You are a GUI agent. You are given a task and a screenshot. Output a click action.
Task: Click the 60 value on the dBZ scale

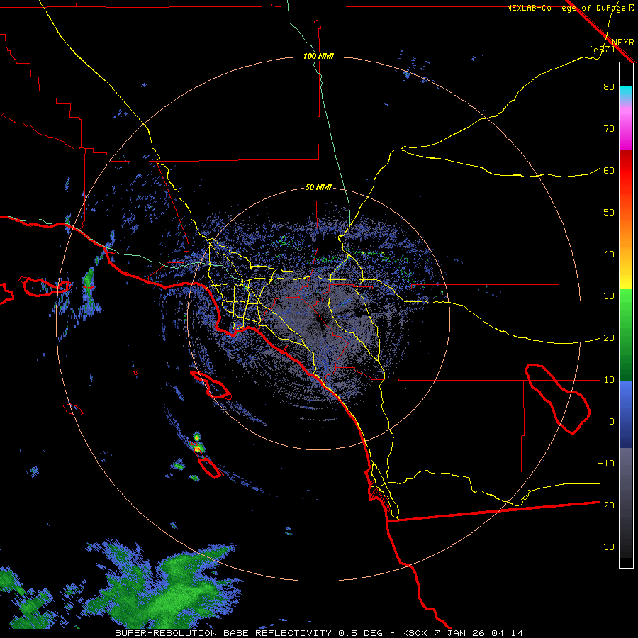[609, 170]
